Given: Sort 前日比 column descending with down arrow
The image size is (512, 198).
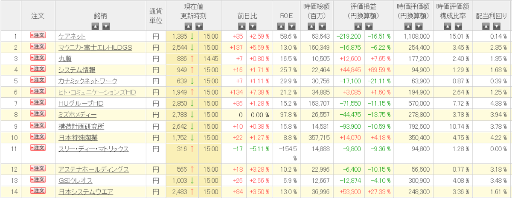Looking at the screenshot, I should [x=253, y=26].
